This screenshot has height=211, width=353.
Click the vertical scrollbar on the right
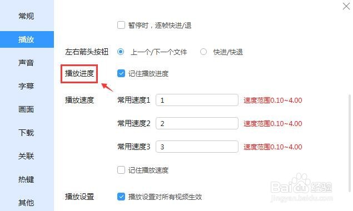point(350,143)
